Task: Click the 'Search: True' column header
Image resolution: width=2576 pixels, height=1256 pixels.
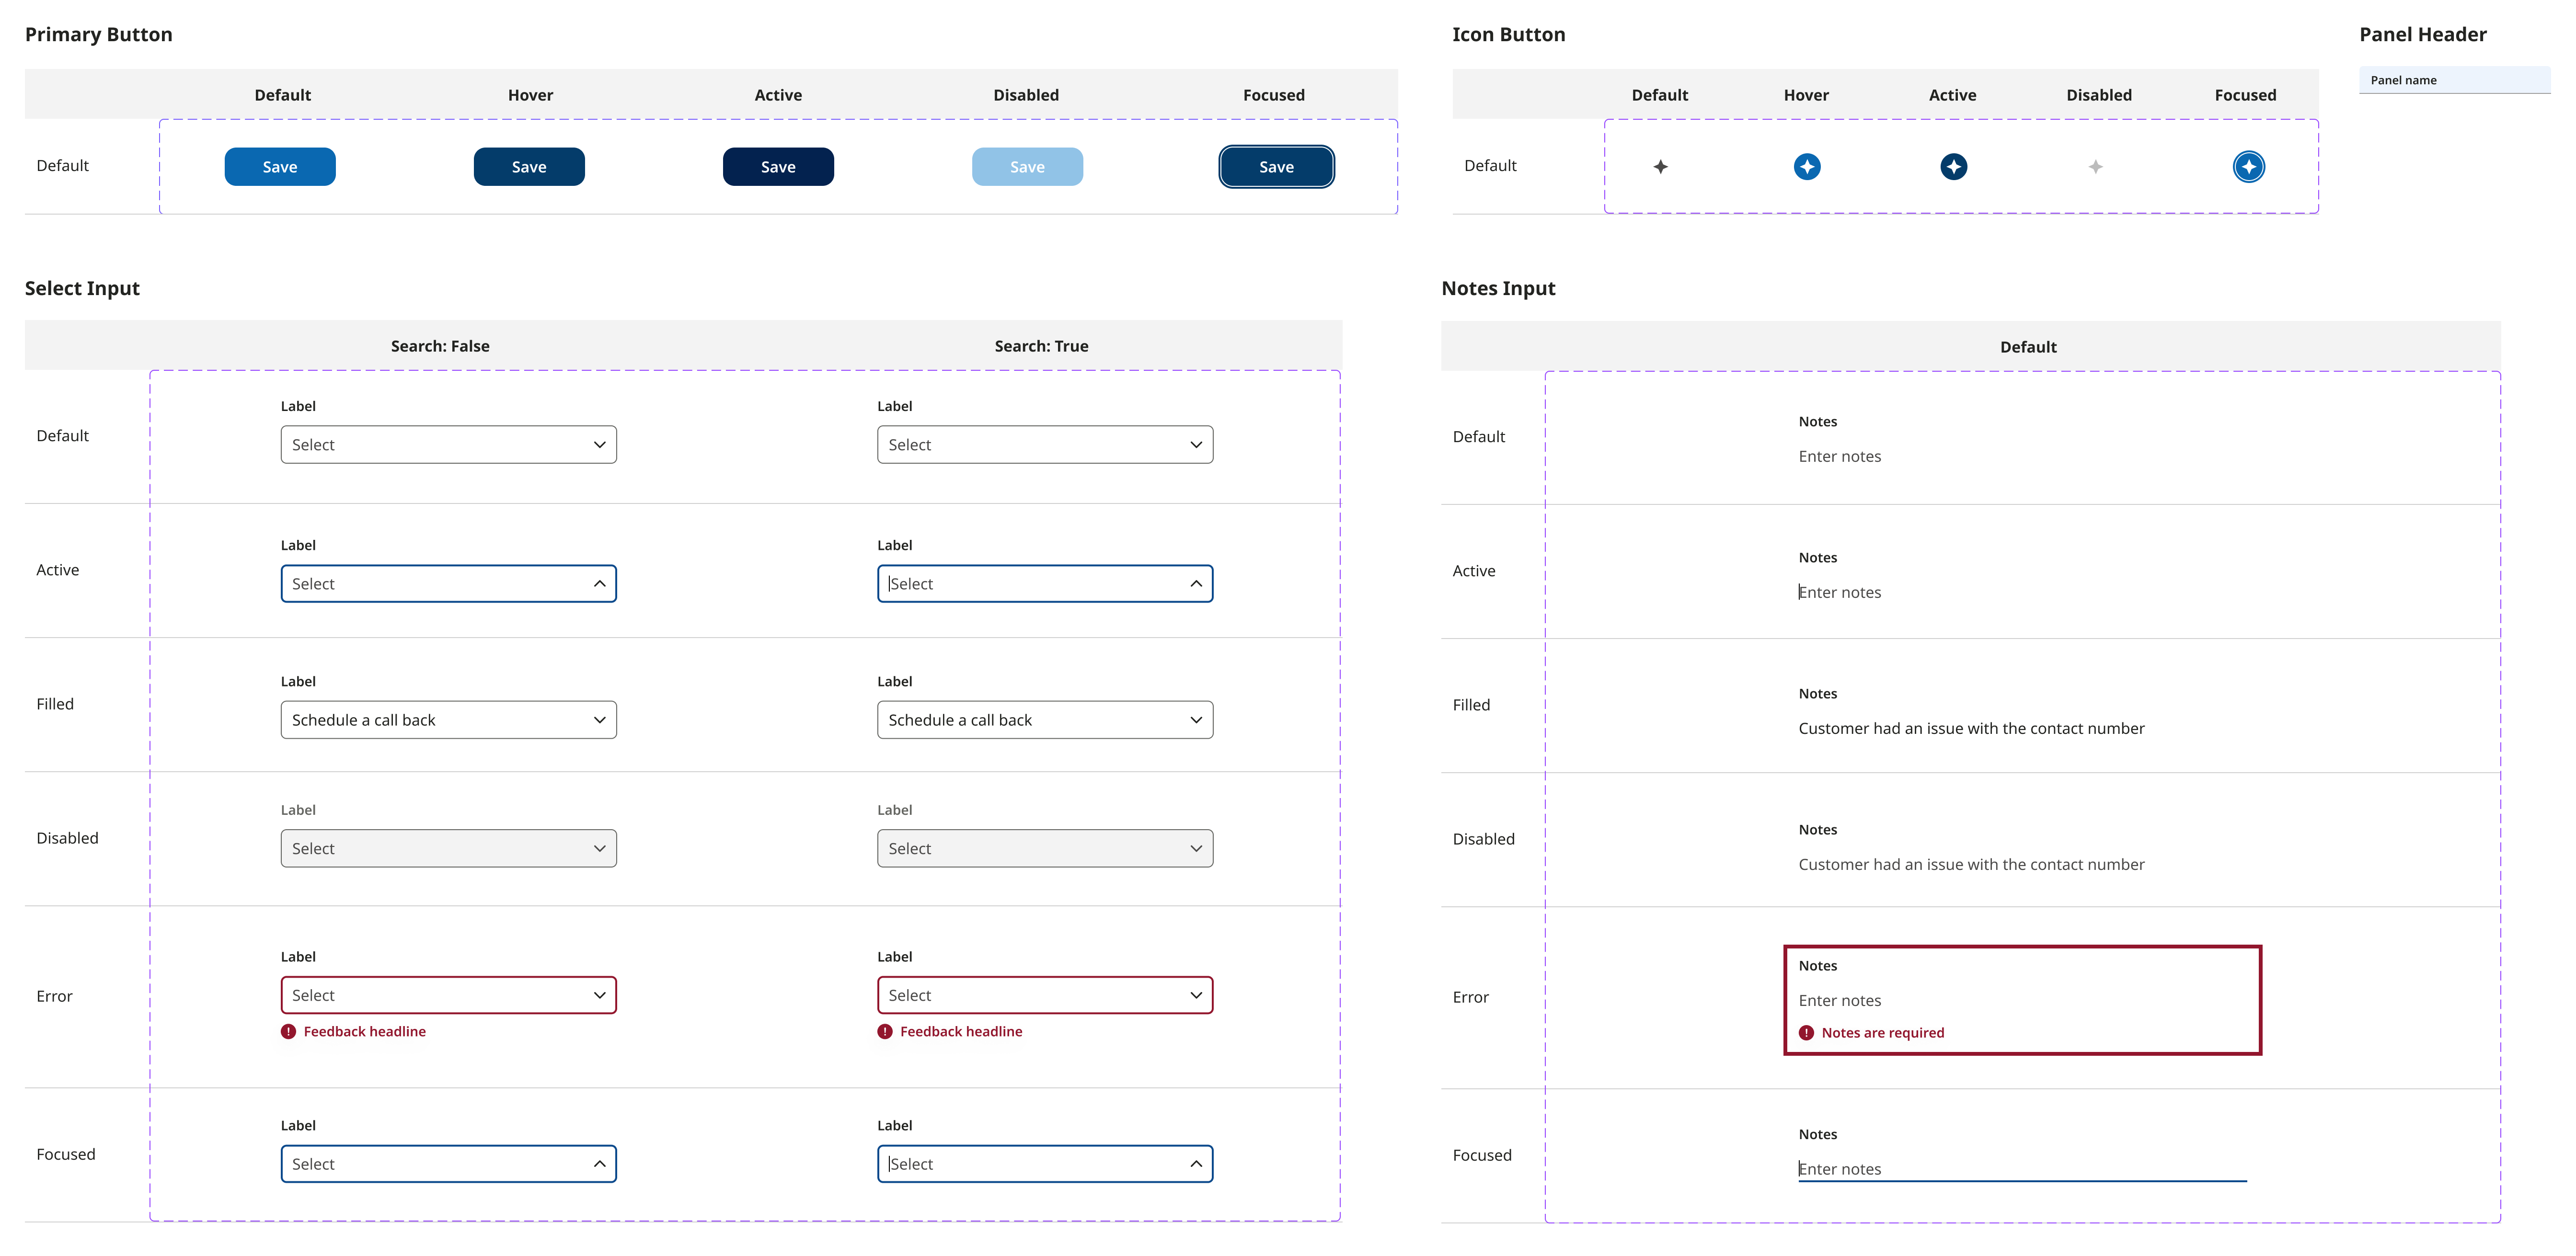Action: click(x=1041, y=346)
